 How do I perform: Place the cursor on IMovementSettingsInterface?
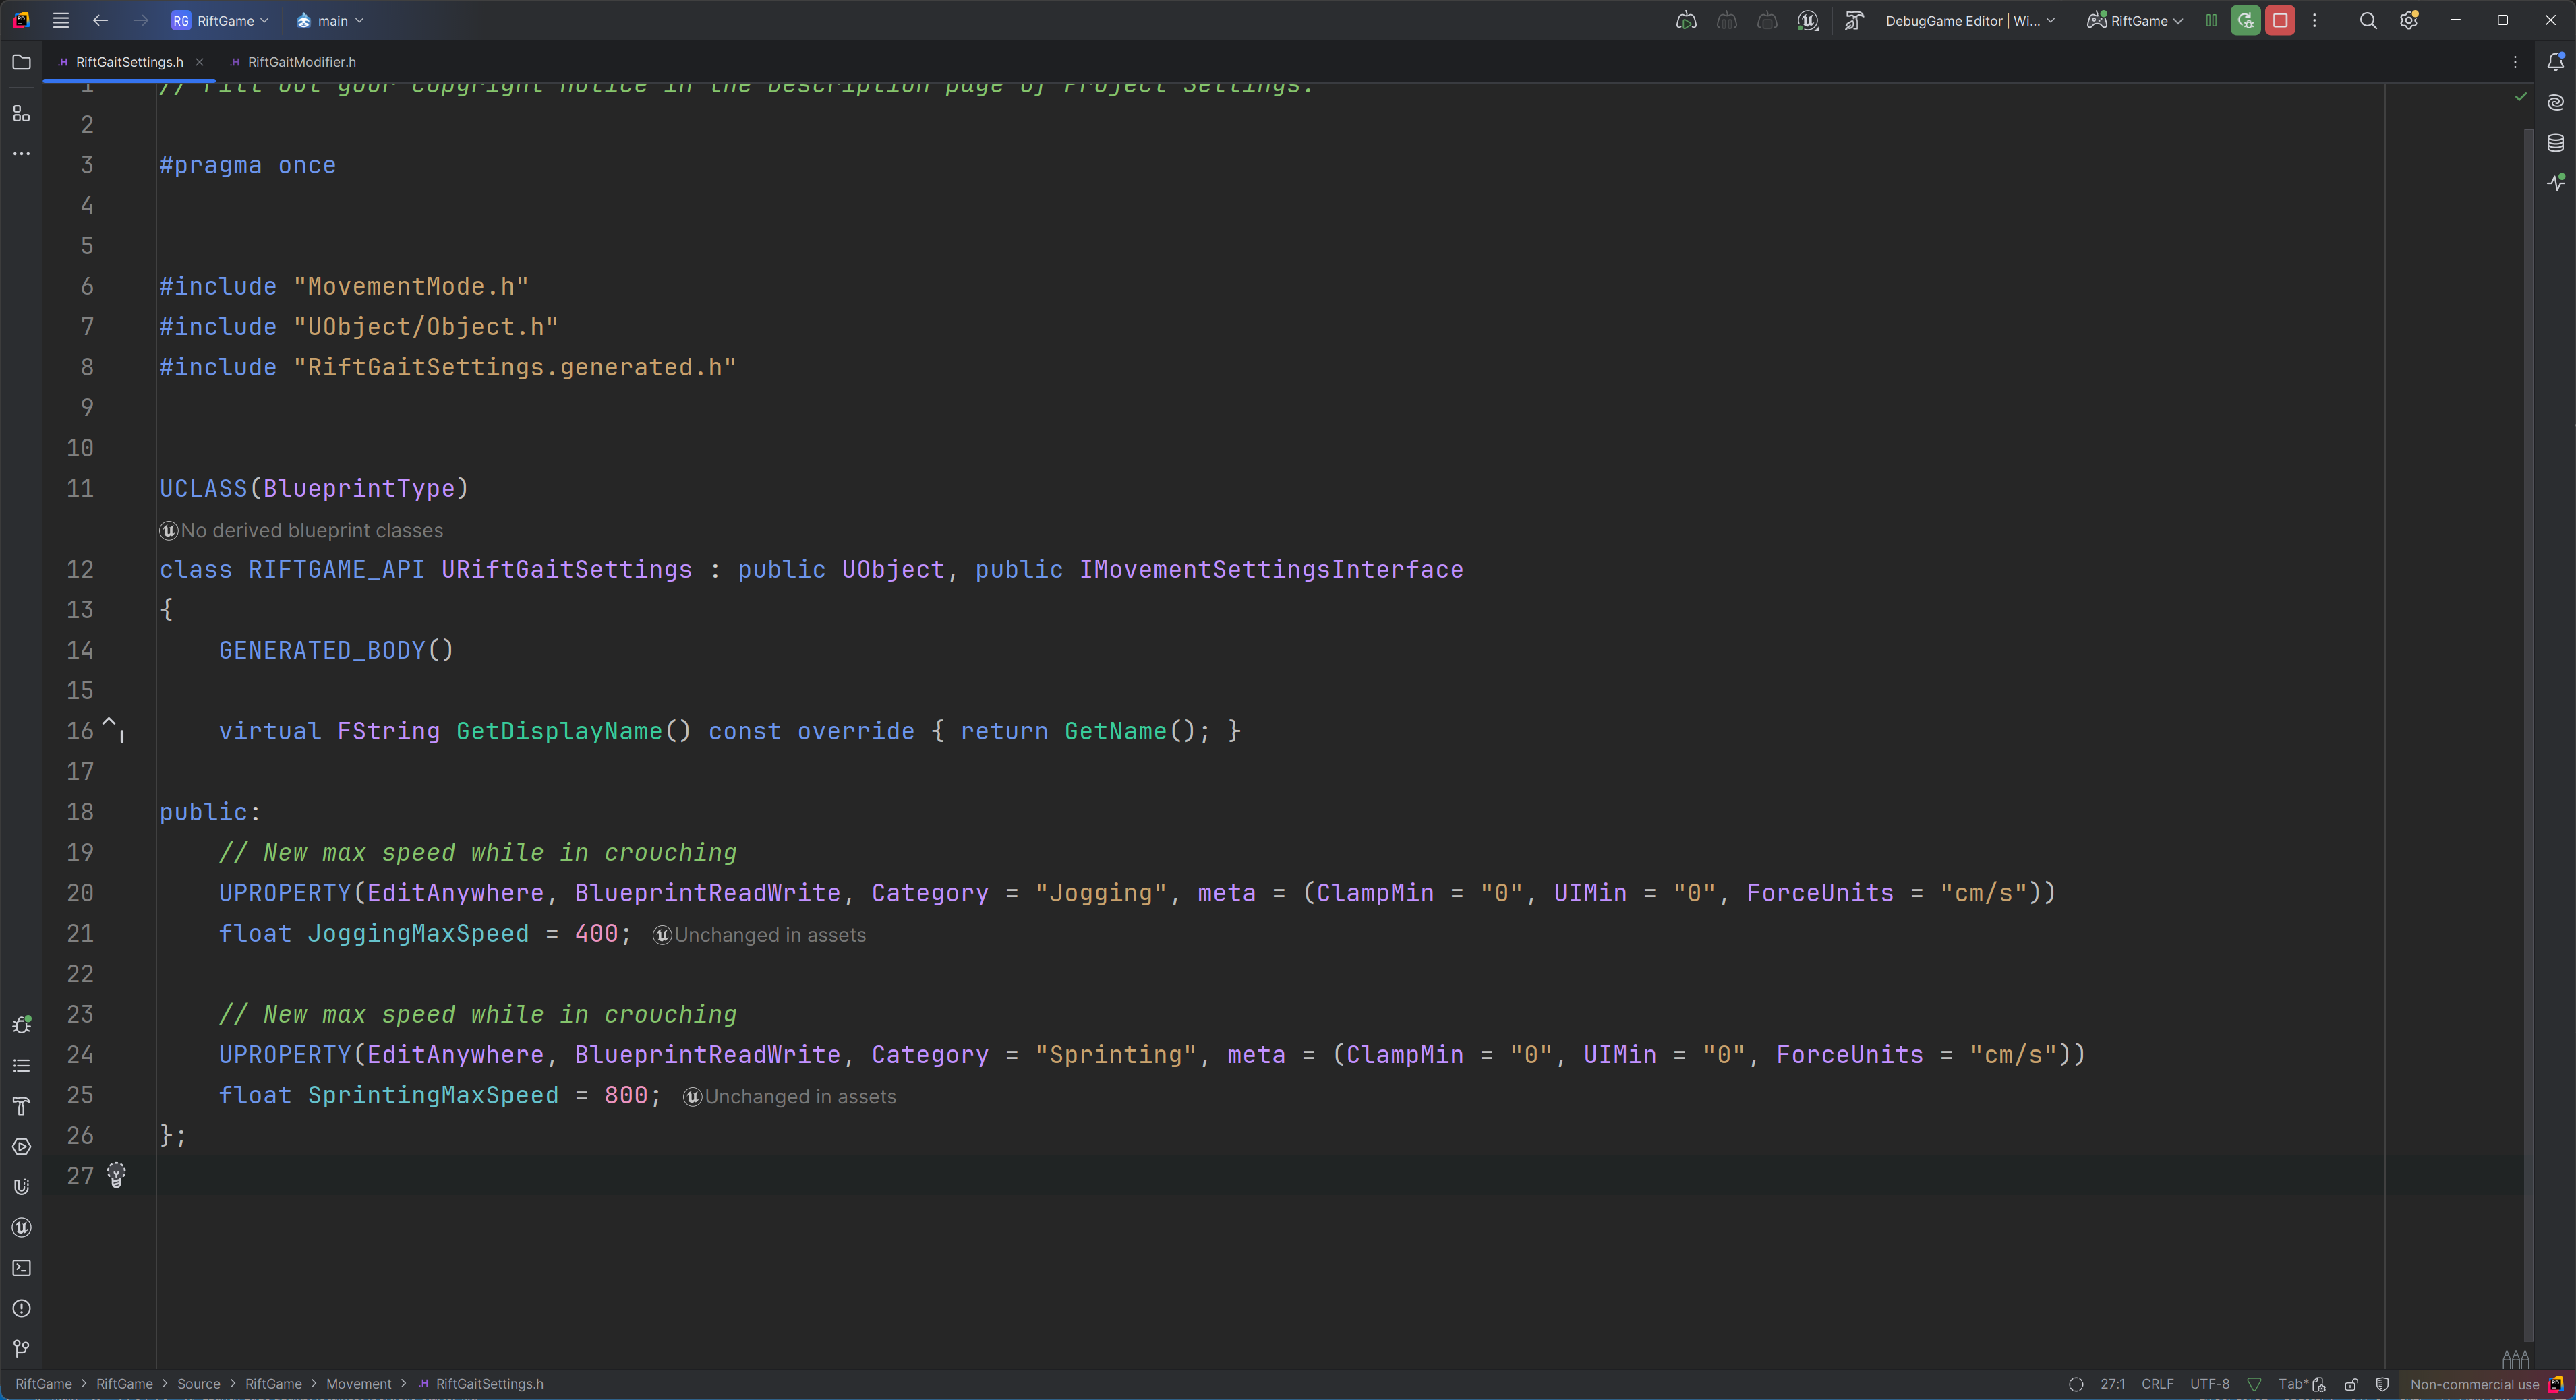coord(1270,570)
